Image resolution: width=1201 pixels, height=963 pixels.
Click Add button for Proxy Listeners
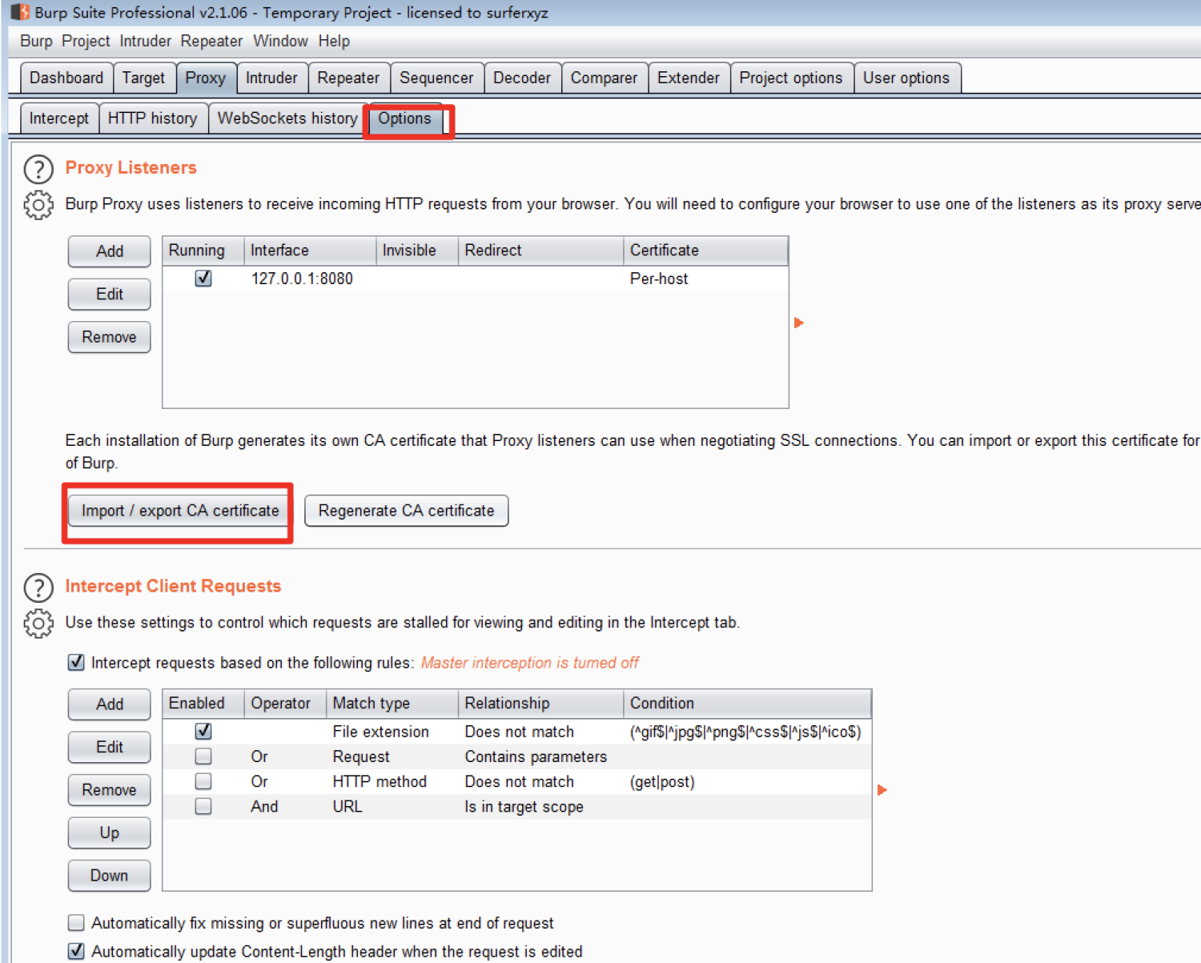[x=110, y=251]
